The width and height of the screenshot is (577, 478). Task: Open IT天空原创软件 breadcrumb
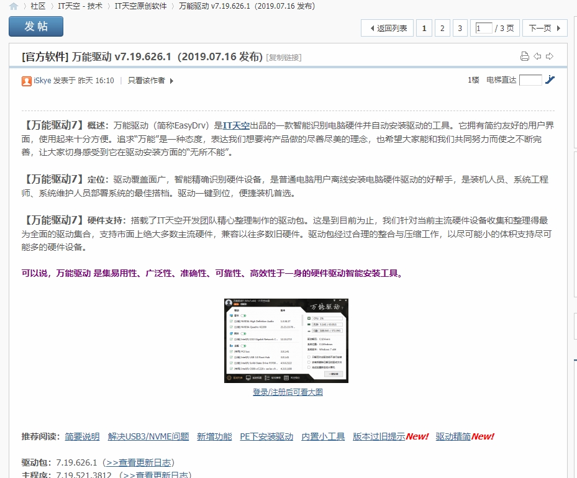pos(140,6)
